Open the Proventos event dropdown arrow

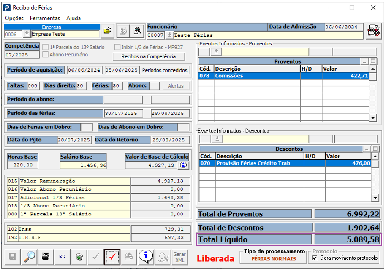tap(216, 52)
